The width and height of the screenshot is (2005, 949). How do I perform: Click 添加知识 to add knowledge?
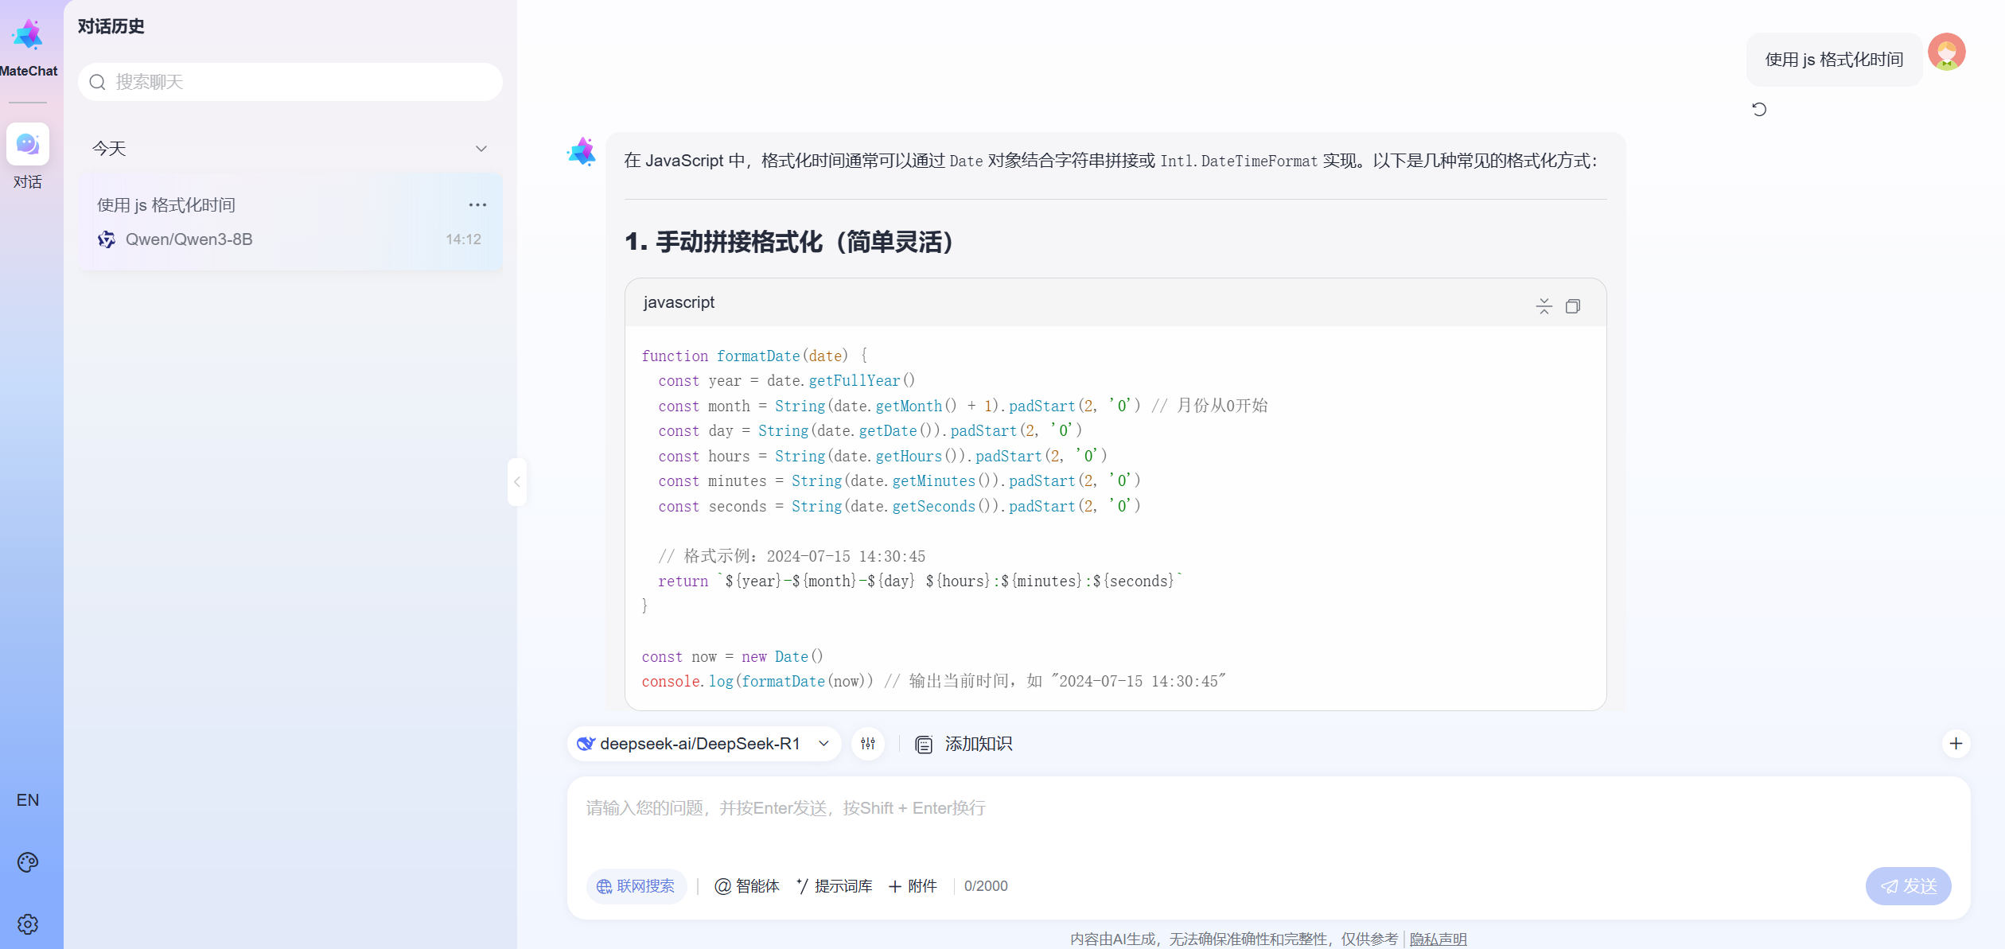(x=964, y=744)
